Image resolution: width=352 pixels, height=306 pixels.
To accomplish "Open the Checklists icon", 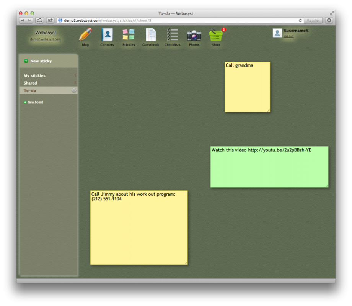I will click(172, 35).
